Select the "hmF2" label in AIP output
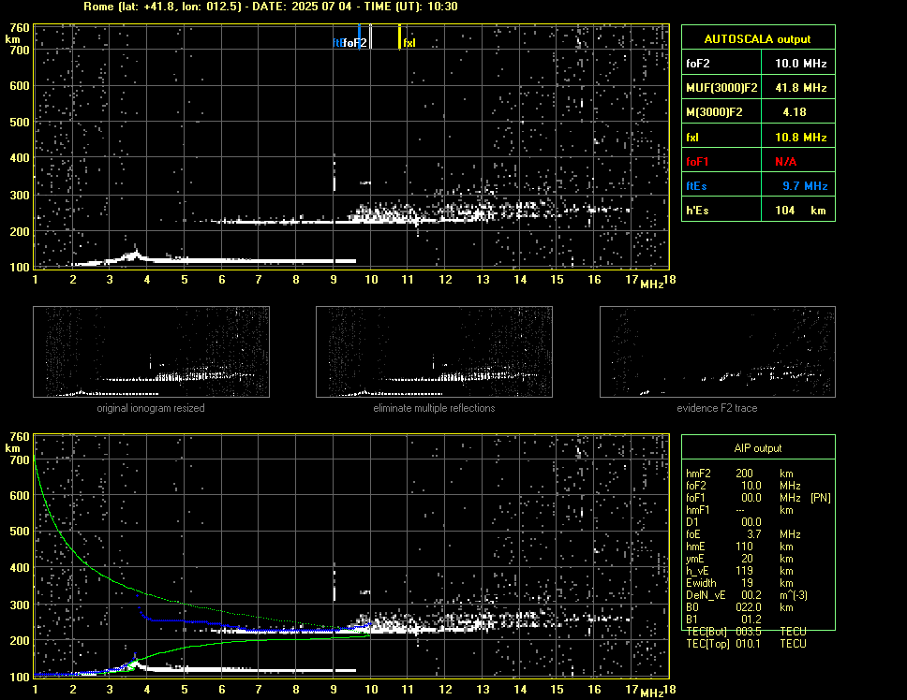The image size is (907, 700). (698, 474)
